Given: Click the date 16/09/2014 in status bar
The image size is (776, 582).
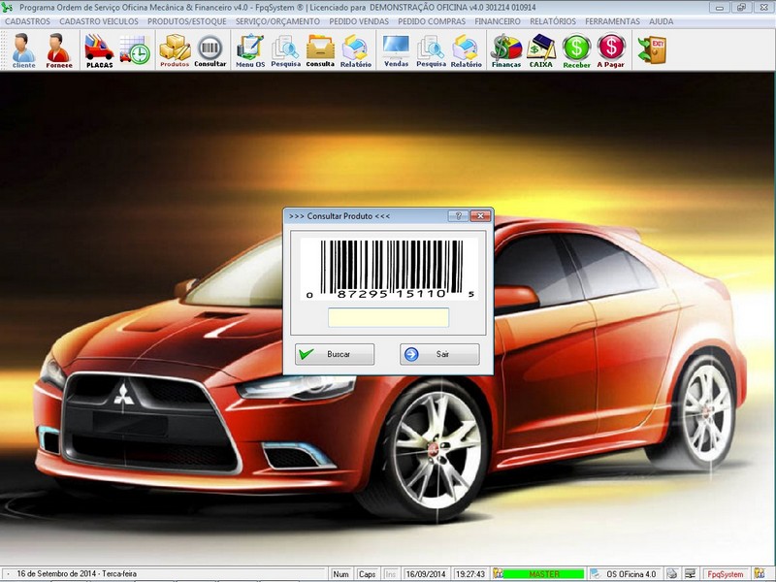Looking at the screenshot, I should 426,574.
